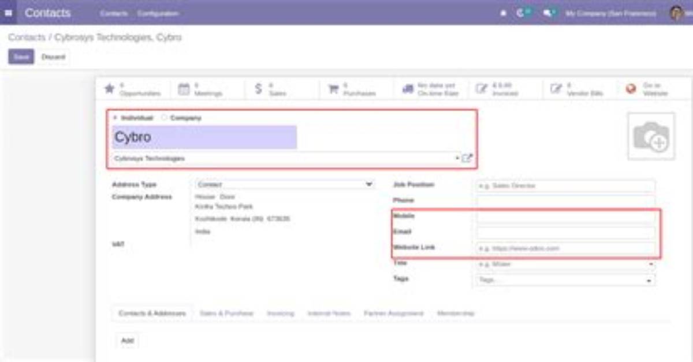Upload a contact photo via camera icon
The width and height of the screenshot is (693, 362).
point(651,136)
